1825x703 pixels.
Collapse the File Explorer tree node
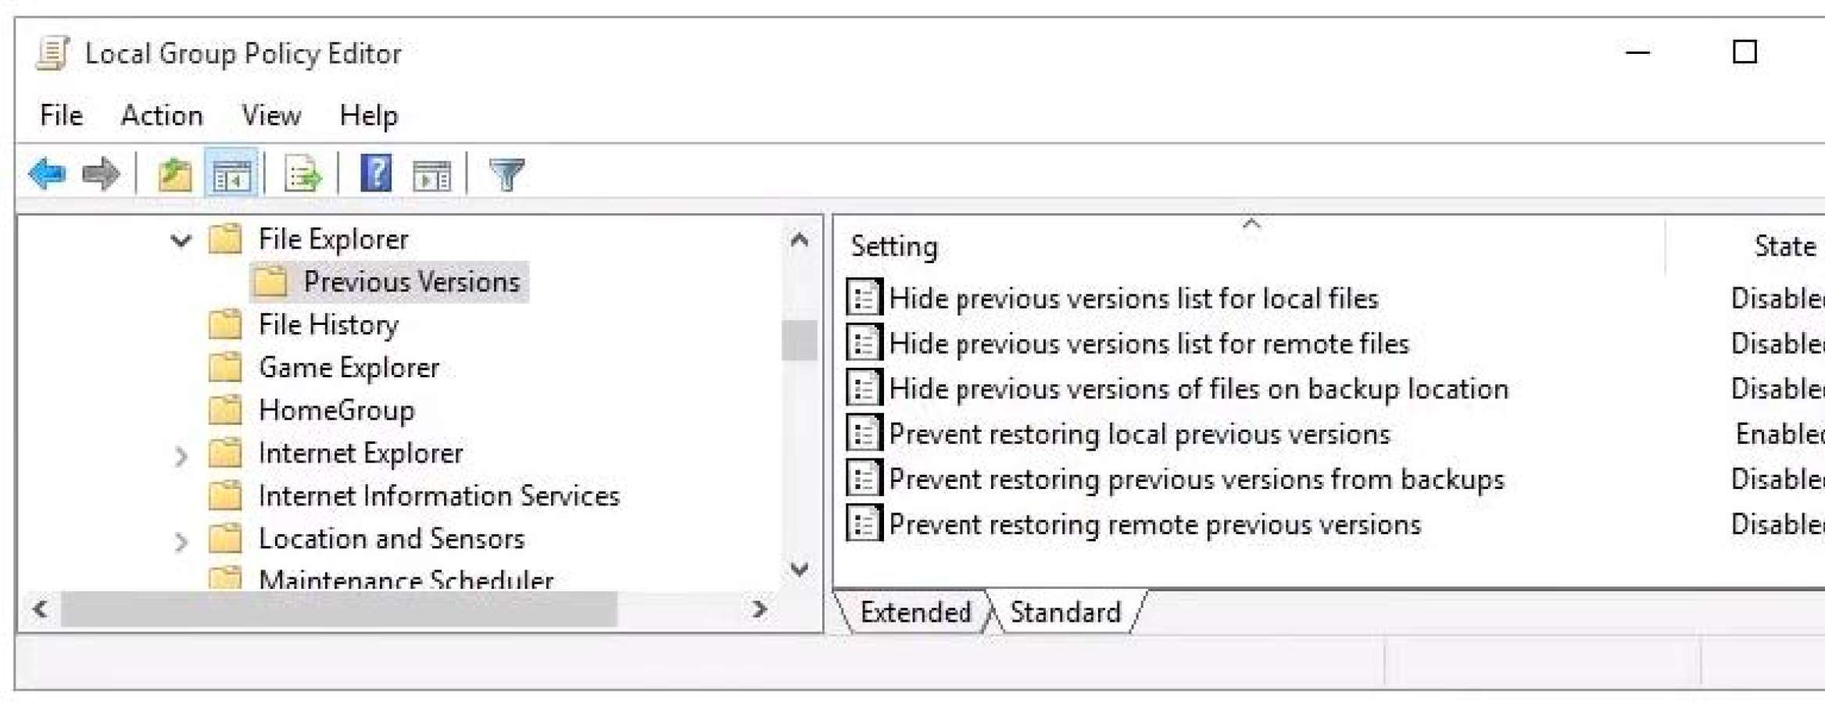click(181, 240)
